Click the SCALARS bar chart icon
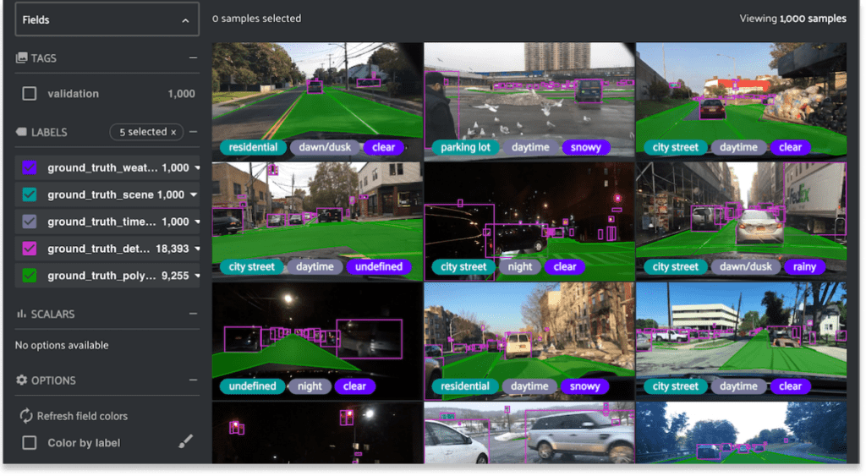The image size is (866, 476). click(x=21, y=314)
